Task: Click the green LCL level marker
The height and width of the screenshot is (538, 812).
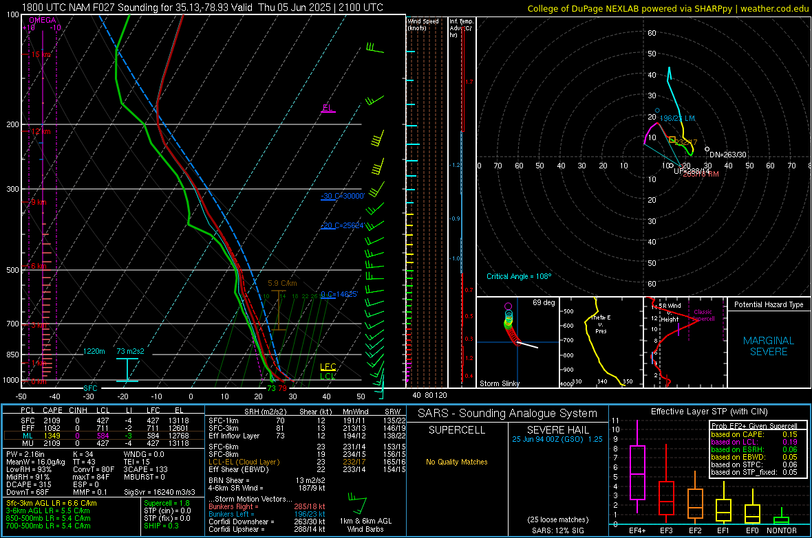Action: point(328,376)
